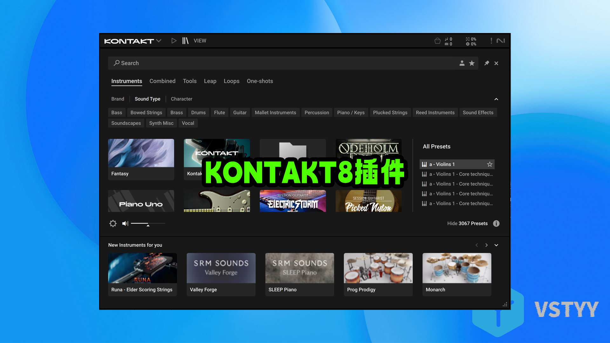This screenshot has height=343, width=610.
Task: Collapse the Sound Type filter section
Action: point(496,99)
